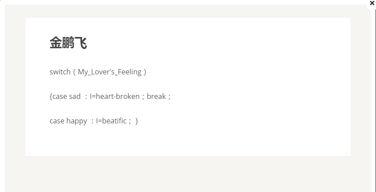
Task: Click the opening brace before "case sad"
Action: [51, 96]
